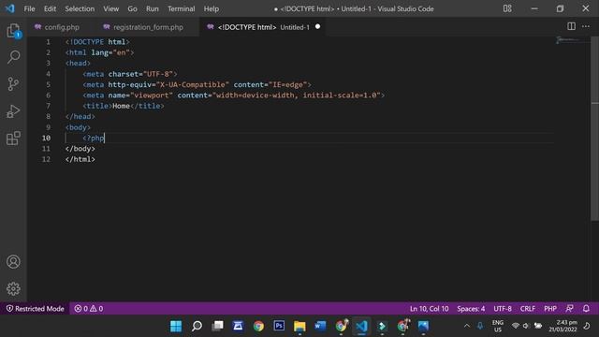Change language mode via PHP indicator
Screen dimensions: 599x337
point(550,308)
